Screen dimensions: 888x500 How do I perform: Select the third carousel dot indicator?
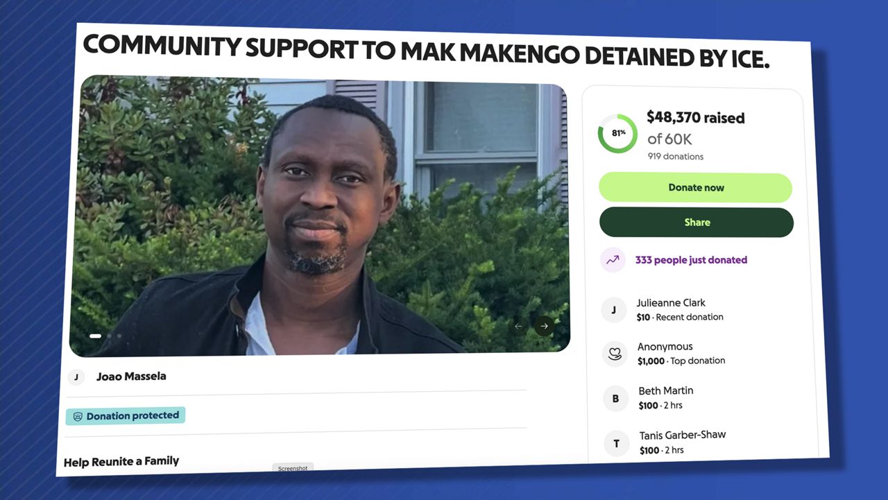coord(119,336)
